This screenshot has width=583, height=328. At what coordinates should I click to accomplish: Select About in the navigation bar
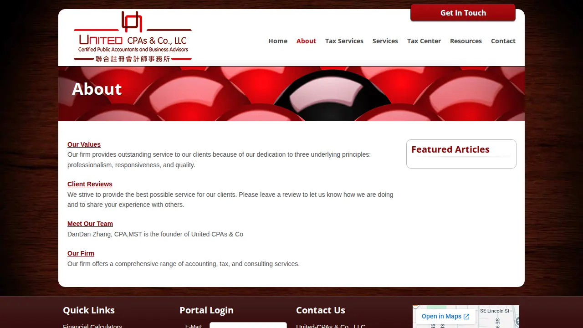coord(306,41)
